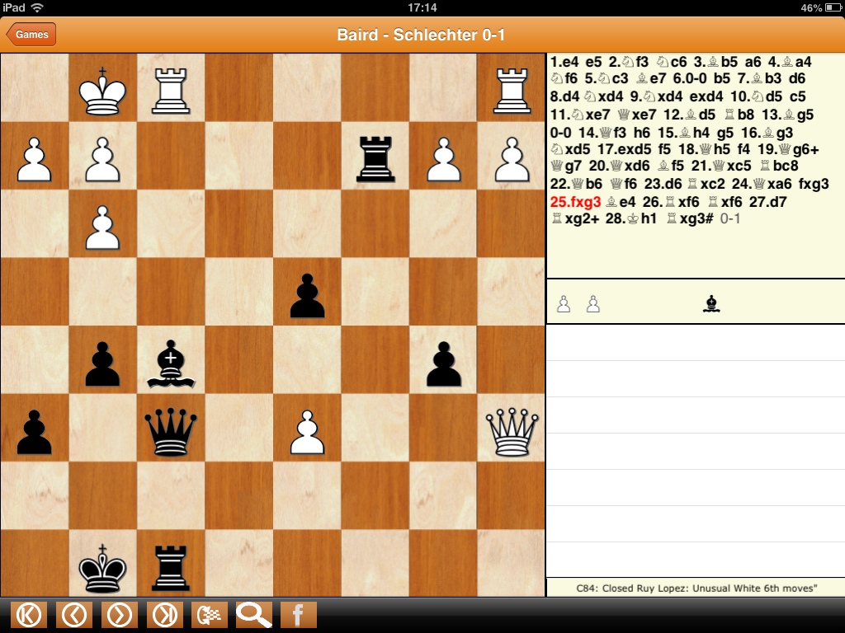This screenshot has width=845, height=633.
Task: Share the game on Facebook
Action: pyautogui.click(x=298, y=615)
